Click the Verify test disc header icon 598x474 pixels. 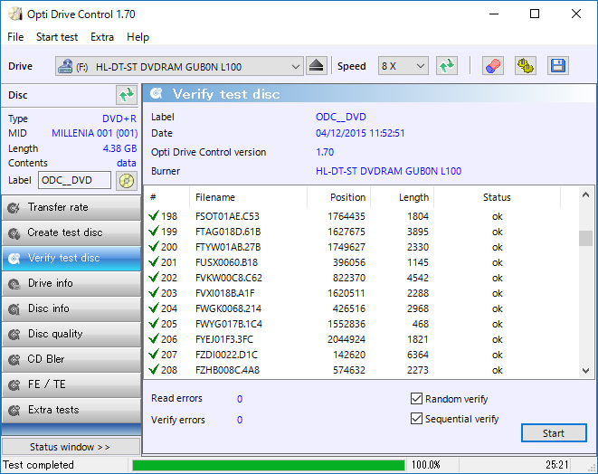click(157, 93)
